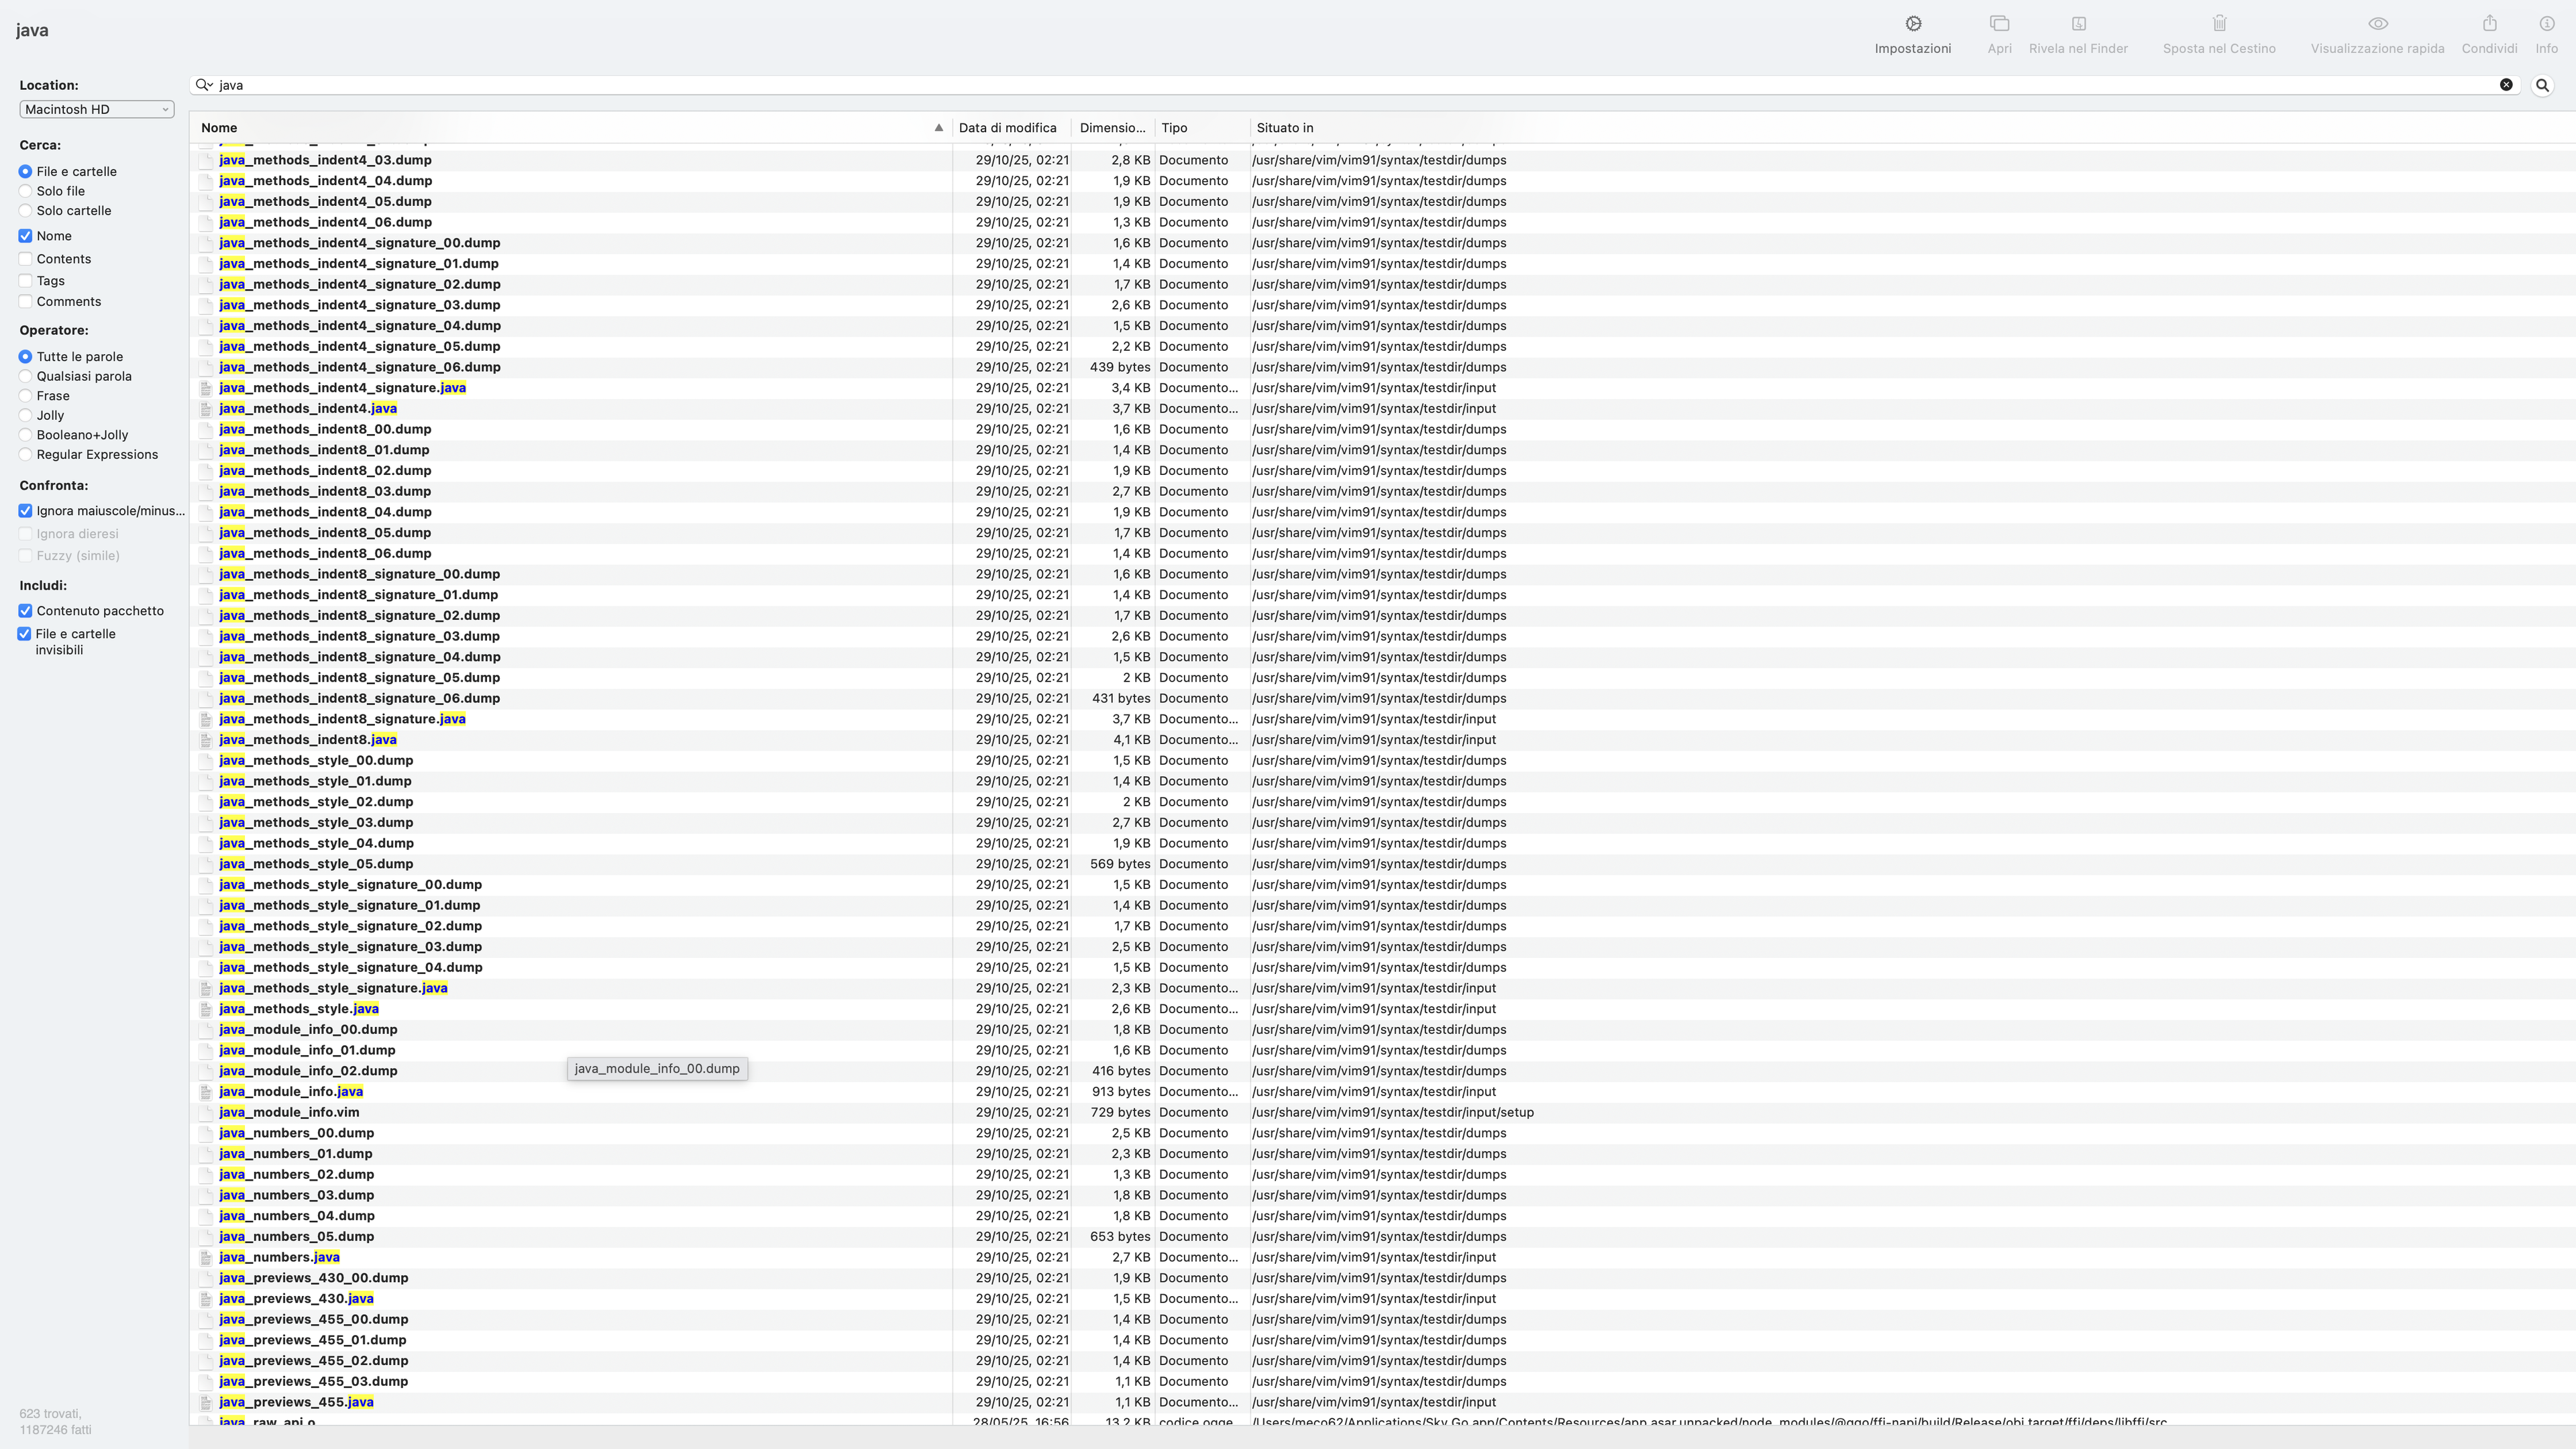This screenshot has width=2576, height=1449.
Task: Start search with magnifier button
Action: click(2542, 86)
